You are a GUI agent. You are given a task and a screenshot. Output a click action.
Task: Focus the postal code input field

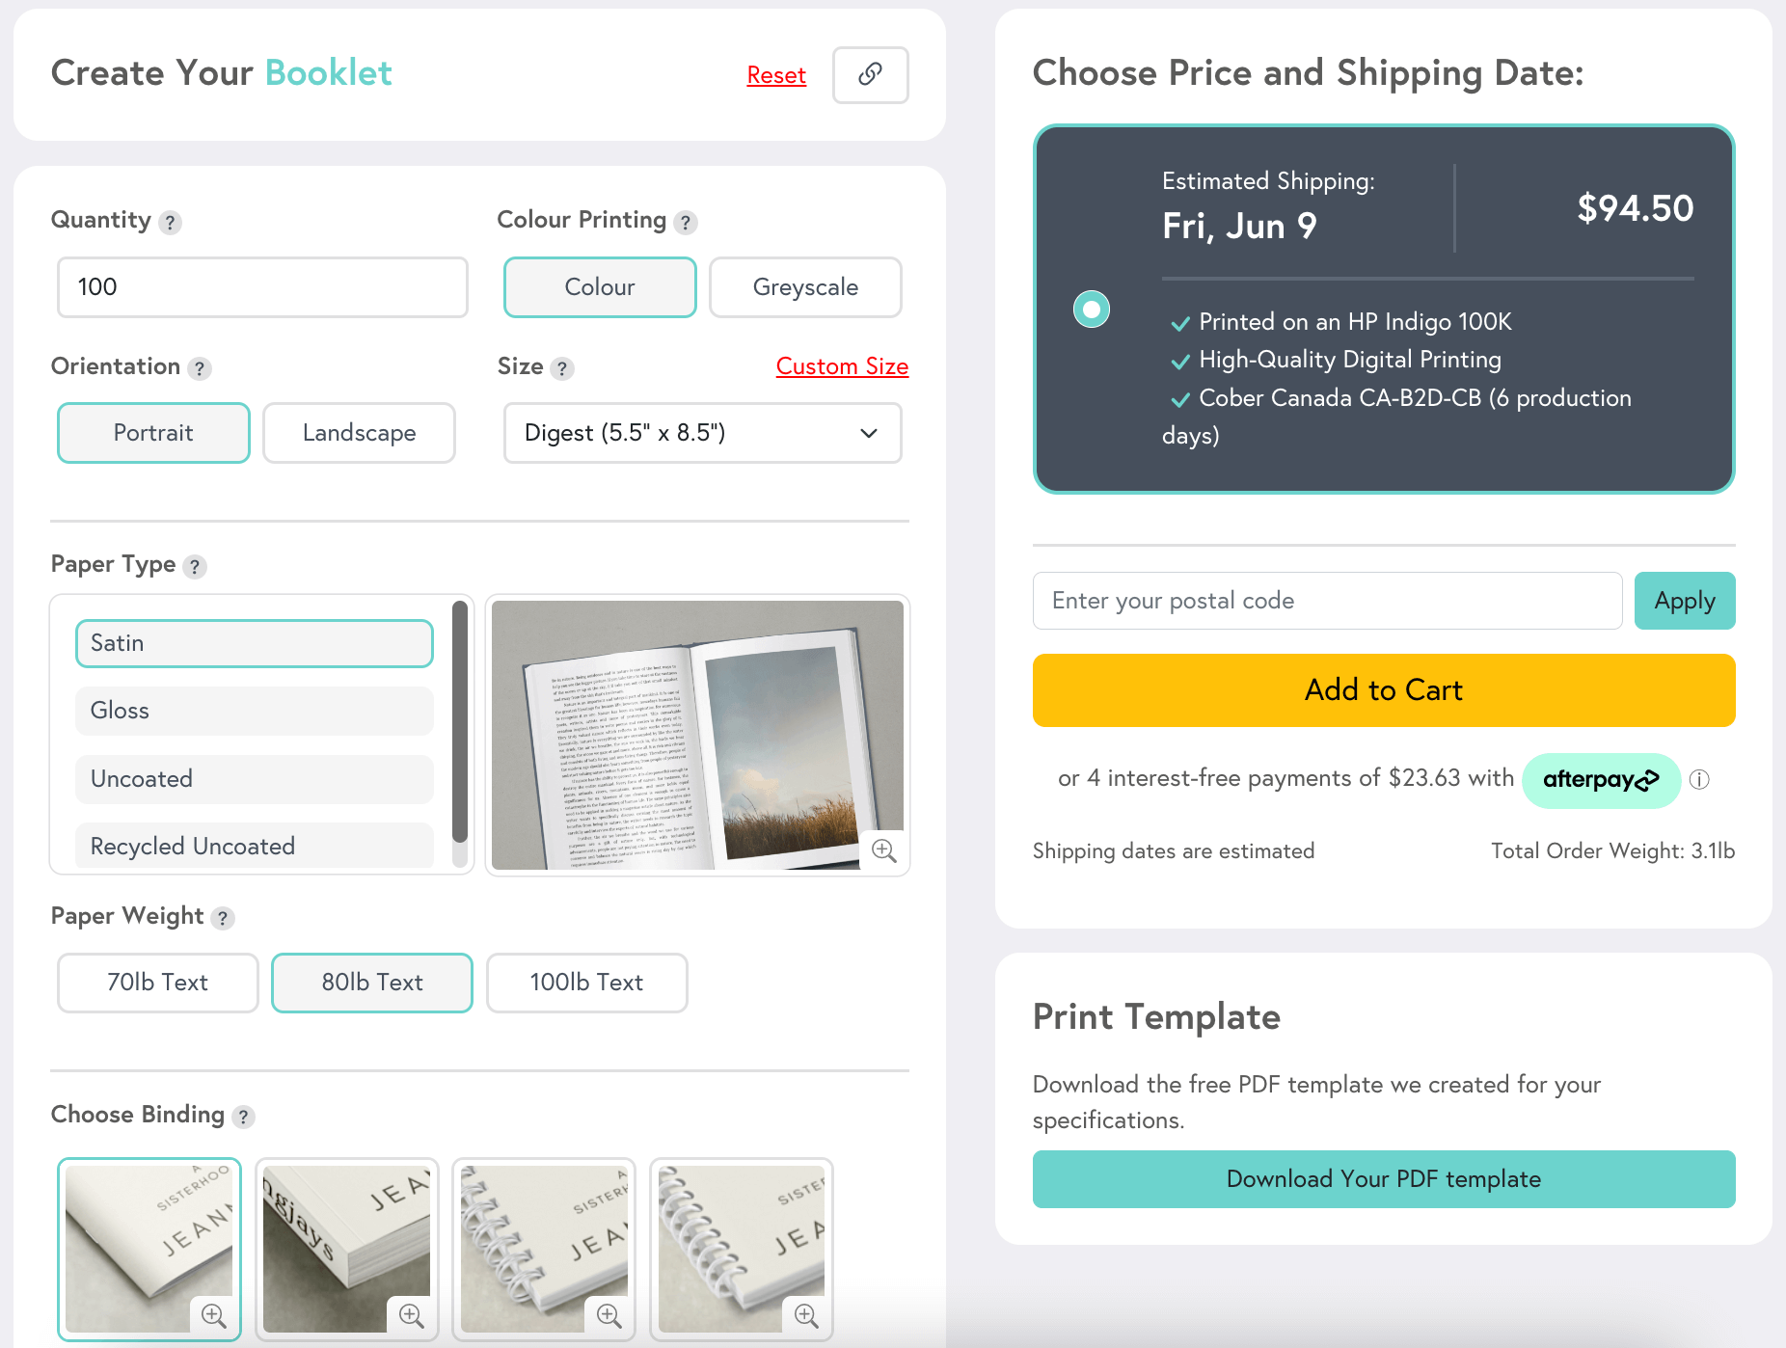point(1327,601)
